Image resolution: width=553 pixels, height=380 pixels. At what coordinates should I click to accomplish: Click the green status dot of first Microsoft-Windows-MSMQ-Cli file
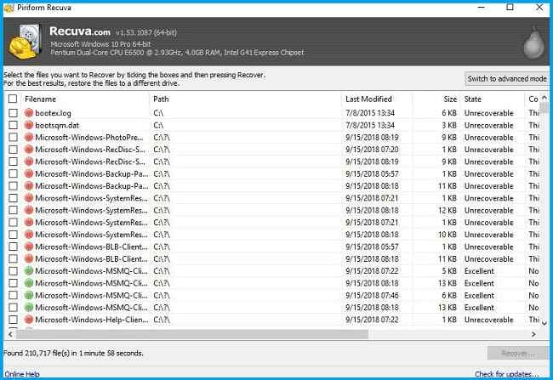(x=29, y=271)
